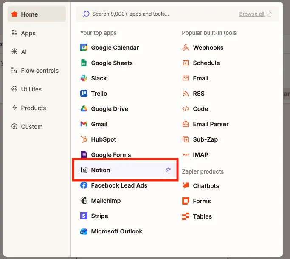Choose the HubSpot app name
The width and height of the screenshot is (290, 259).
(x=104, y=139)
